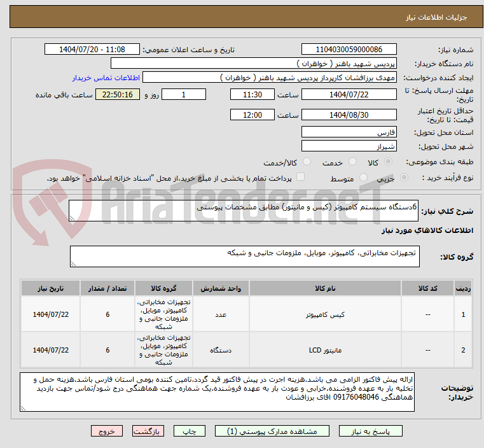Click the بازگشت back button
The width and height of the screenshot is (484, 448).
point(148,431)
